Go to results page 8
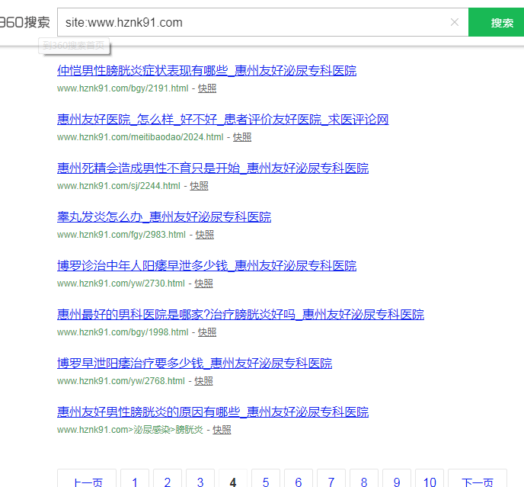 [364, 479]
